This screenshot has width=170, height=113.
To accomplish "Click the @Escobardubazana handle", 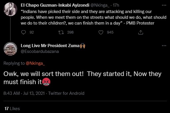I will 40,51.
